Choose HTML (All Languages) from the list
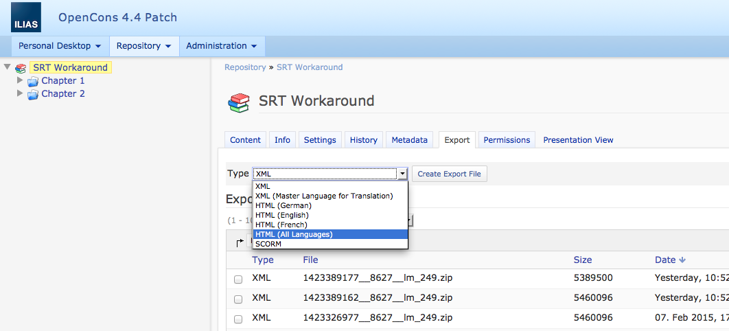 (x=294, y=234)
